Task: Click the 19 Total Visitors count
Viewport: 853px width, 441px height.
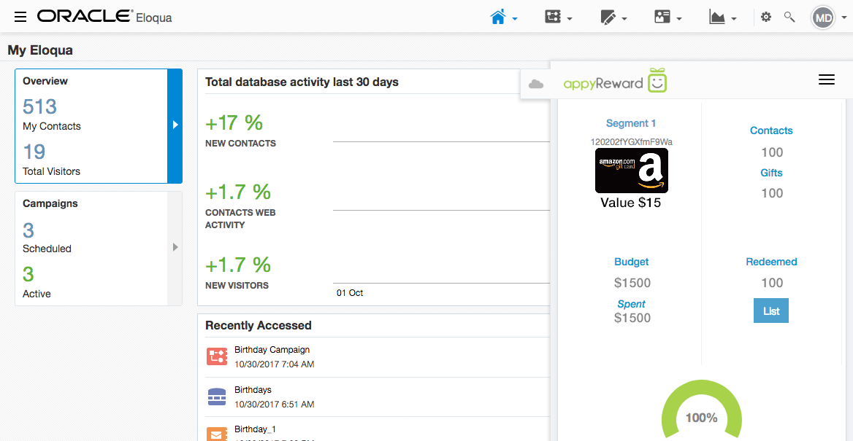Action: point(34,152)
